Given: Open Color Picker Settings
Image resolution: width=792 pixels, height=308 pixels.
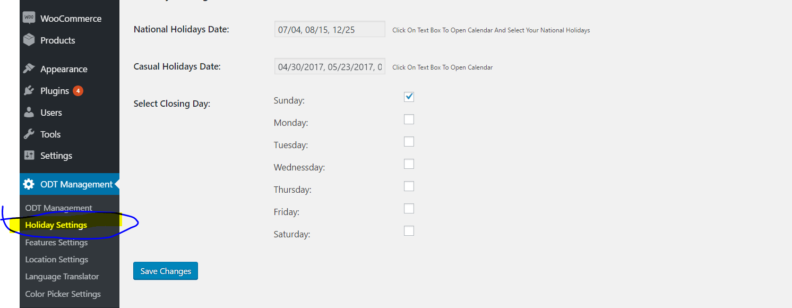Looking at the screenshot, I should (x=63, y=294).
